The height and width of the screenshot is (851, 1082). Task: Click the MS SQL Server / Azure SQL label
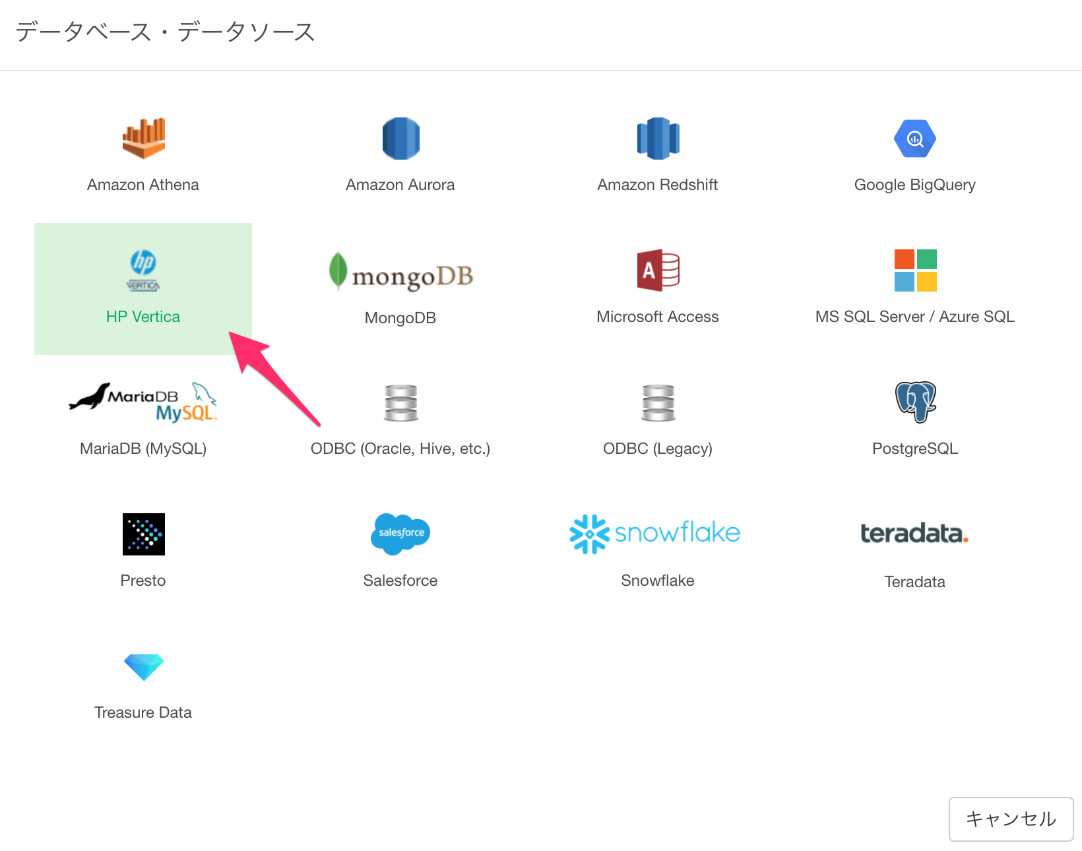point(915,317)
